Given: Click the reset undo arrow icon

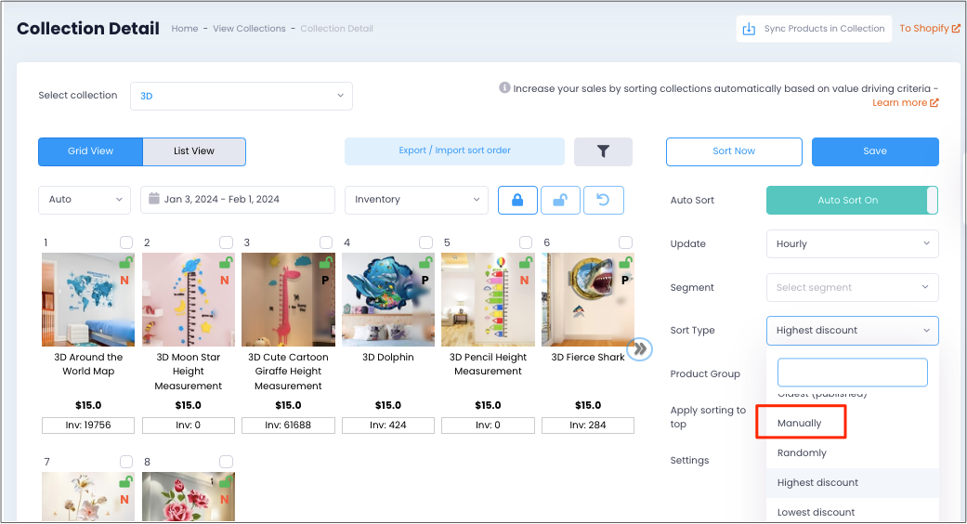Looking at the screenshot, I should click(x=603, y=201).
